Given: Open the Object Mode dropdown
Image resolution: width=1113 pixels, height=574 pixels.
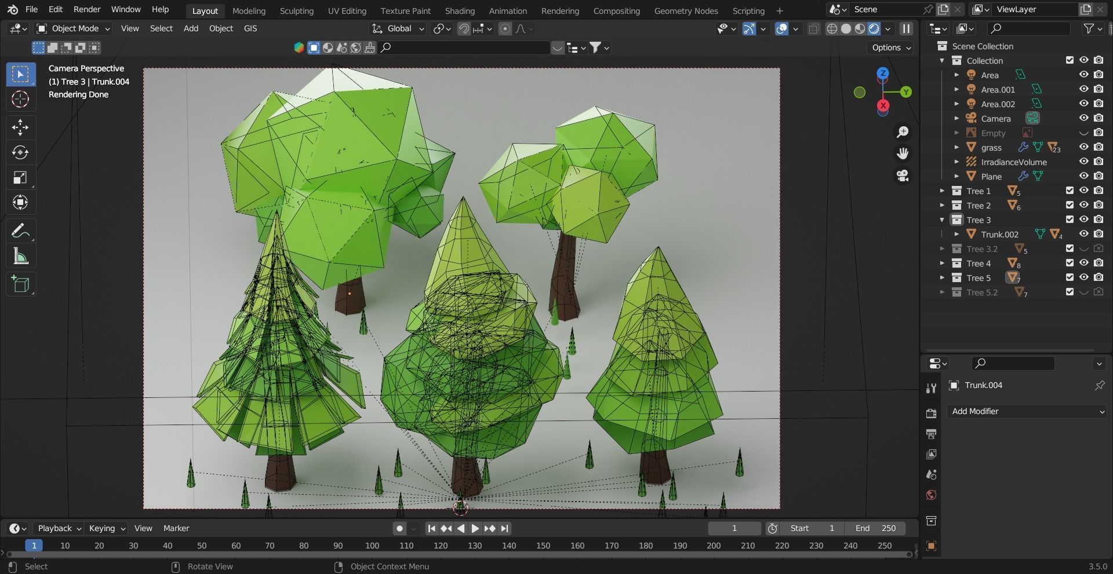Looking at the screenshot, I should pyautogui.click(x=73, y=28).
